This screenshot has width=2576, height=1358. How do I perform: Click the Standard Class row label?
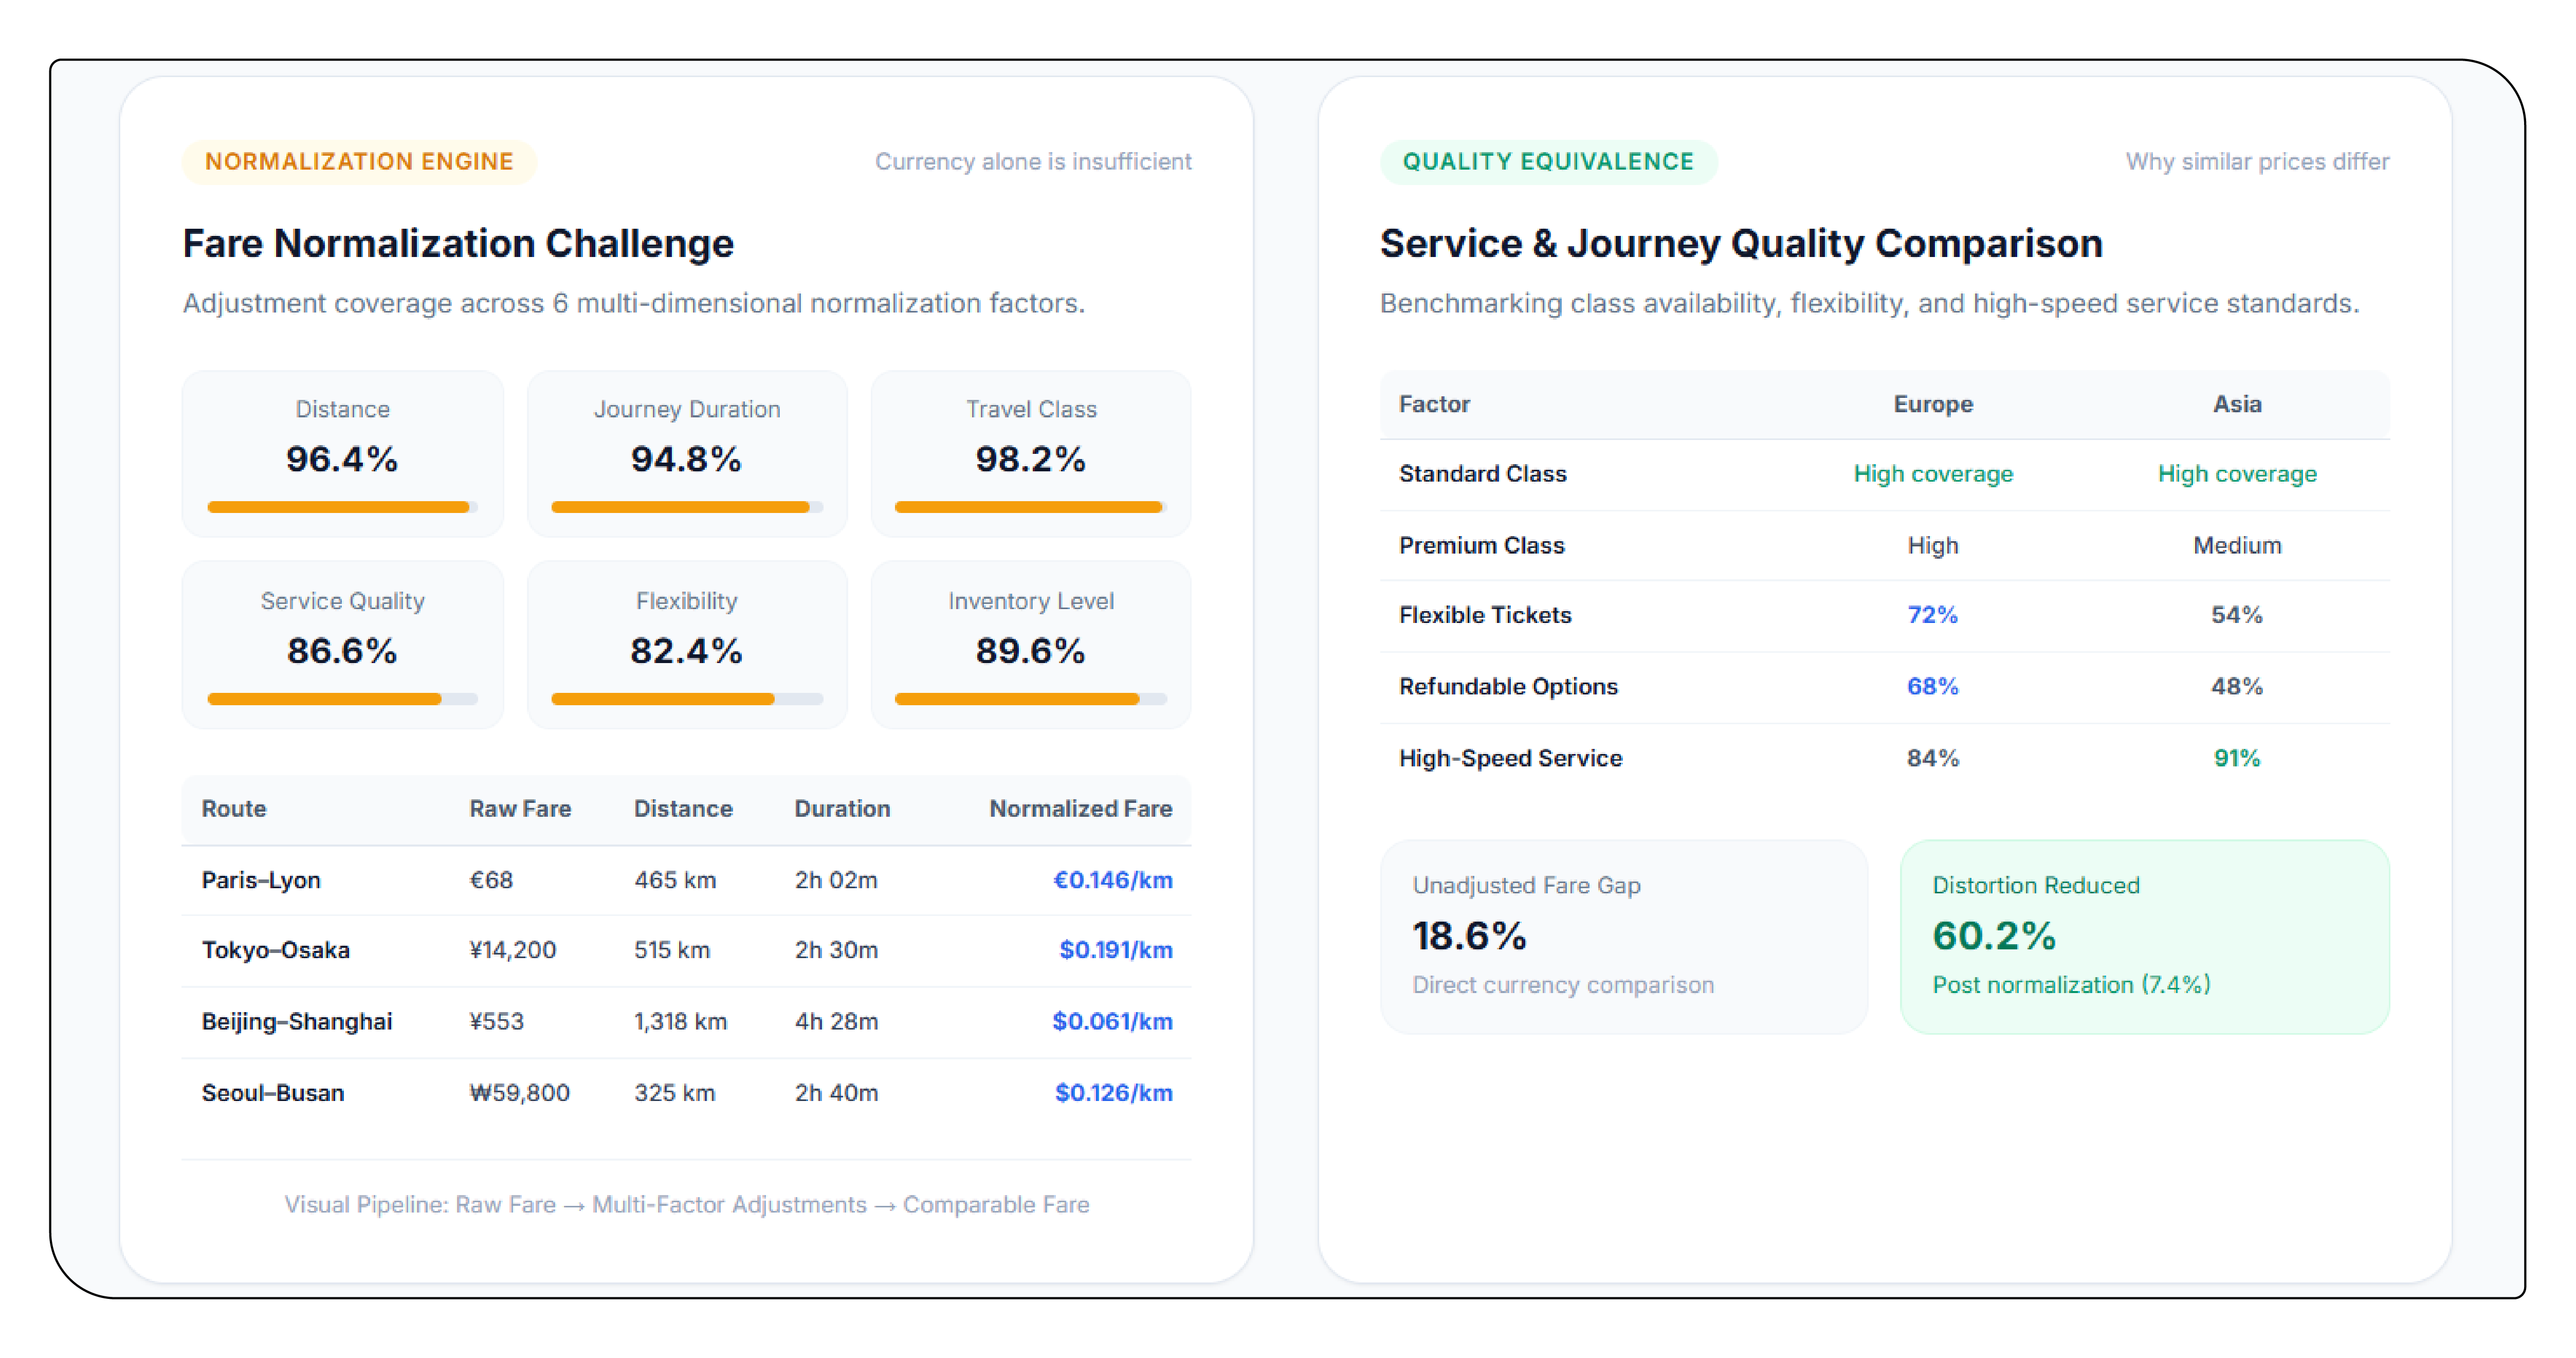[1483, 474]
